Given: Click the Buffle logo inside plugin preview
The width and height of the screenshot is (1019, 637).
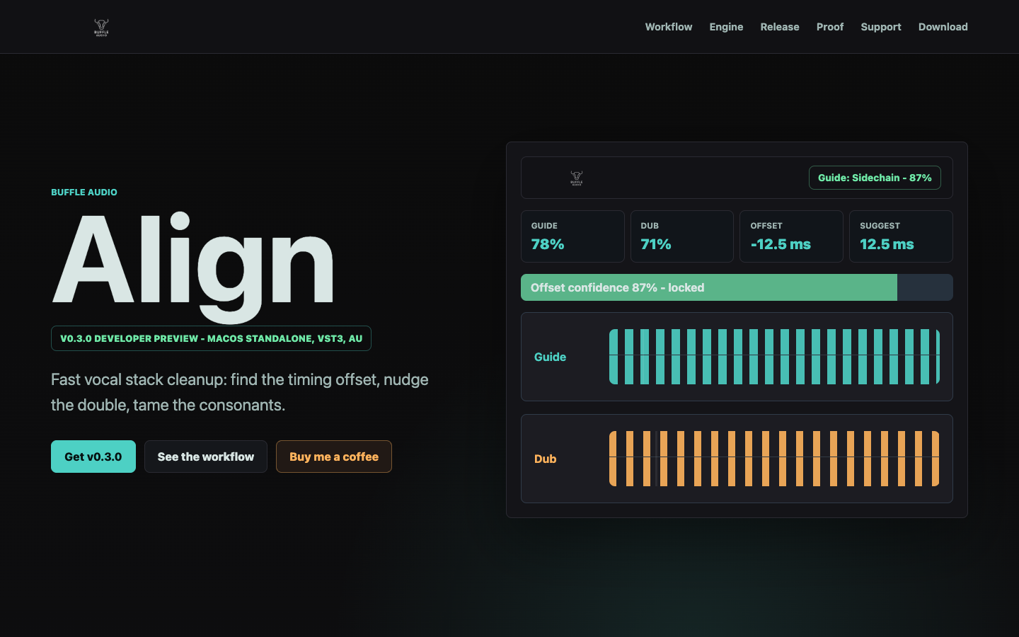Looking at the screenshot, I should [x=577, y=178].
